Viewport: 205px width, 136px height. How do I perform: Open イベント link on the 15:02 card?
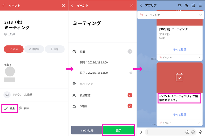(180, 123)
